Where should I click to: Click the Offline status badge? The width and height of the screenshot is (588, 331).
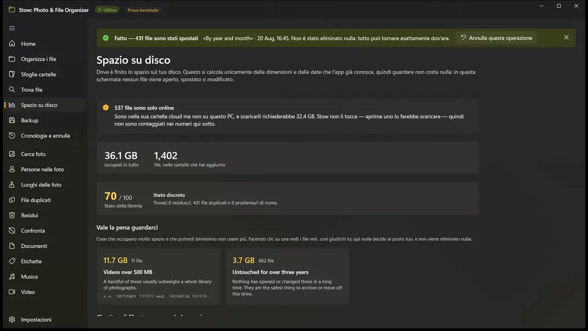107,10
